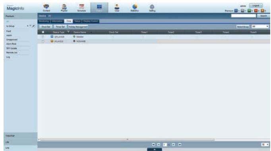This screenshot has width=271, height=151.
Task: Click the Search button
Action: pyautogui.click(x=263, y=16)
